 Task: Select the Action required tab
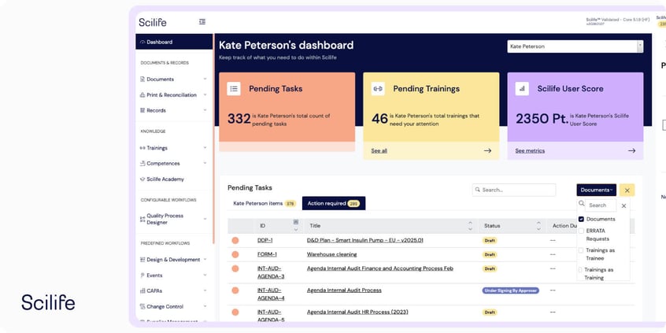[334, 203]
